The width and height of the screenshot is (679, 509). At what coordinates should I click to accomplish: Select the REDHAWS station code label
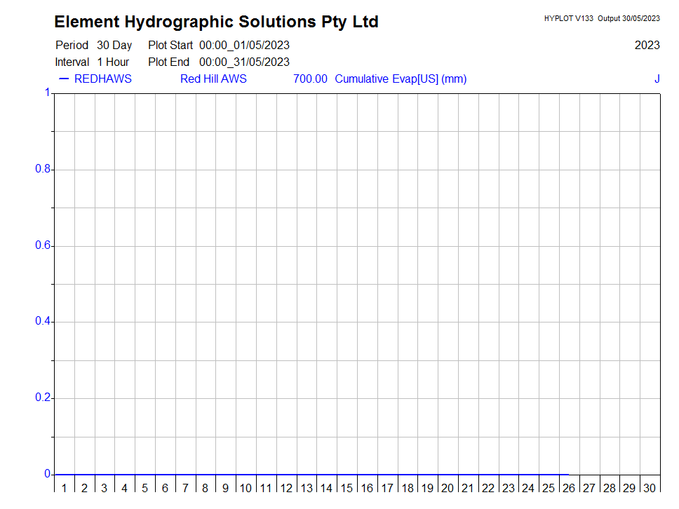[x=102, y=79]
